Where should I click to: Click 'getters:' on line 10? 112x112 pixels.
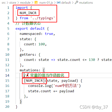[x=28, y=55]
